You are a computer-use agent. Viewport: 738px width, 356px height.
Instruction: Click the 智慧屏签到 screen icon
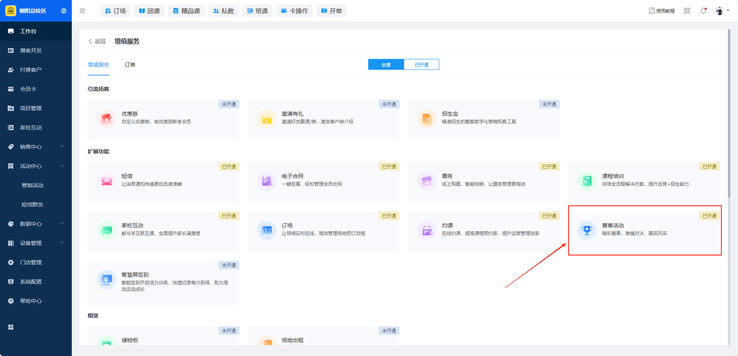coord(106,279)
